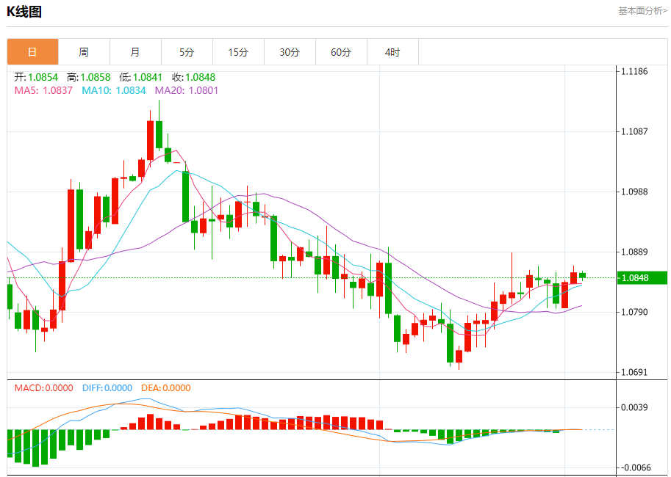This screenshot has height=477, width=671.
Task: Open the 15分 interval tab
Action: [x=238, y=52]
